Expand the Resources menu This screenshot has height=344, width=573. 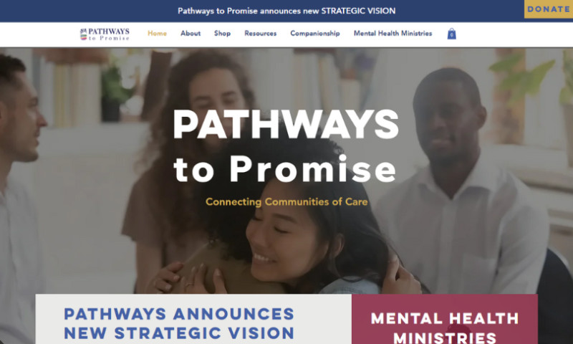(261, 33)
